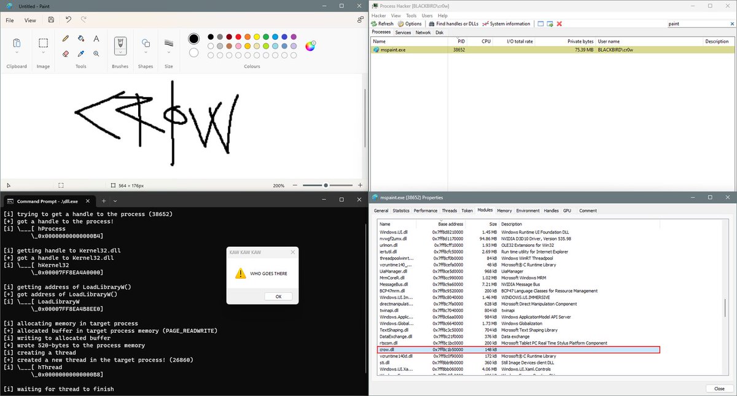Select the Eraser tool in Paint

click(x=66, y=53)
